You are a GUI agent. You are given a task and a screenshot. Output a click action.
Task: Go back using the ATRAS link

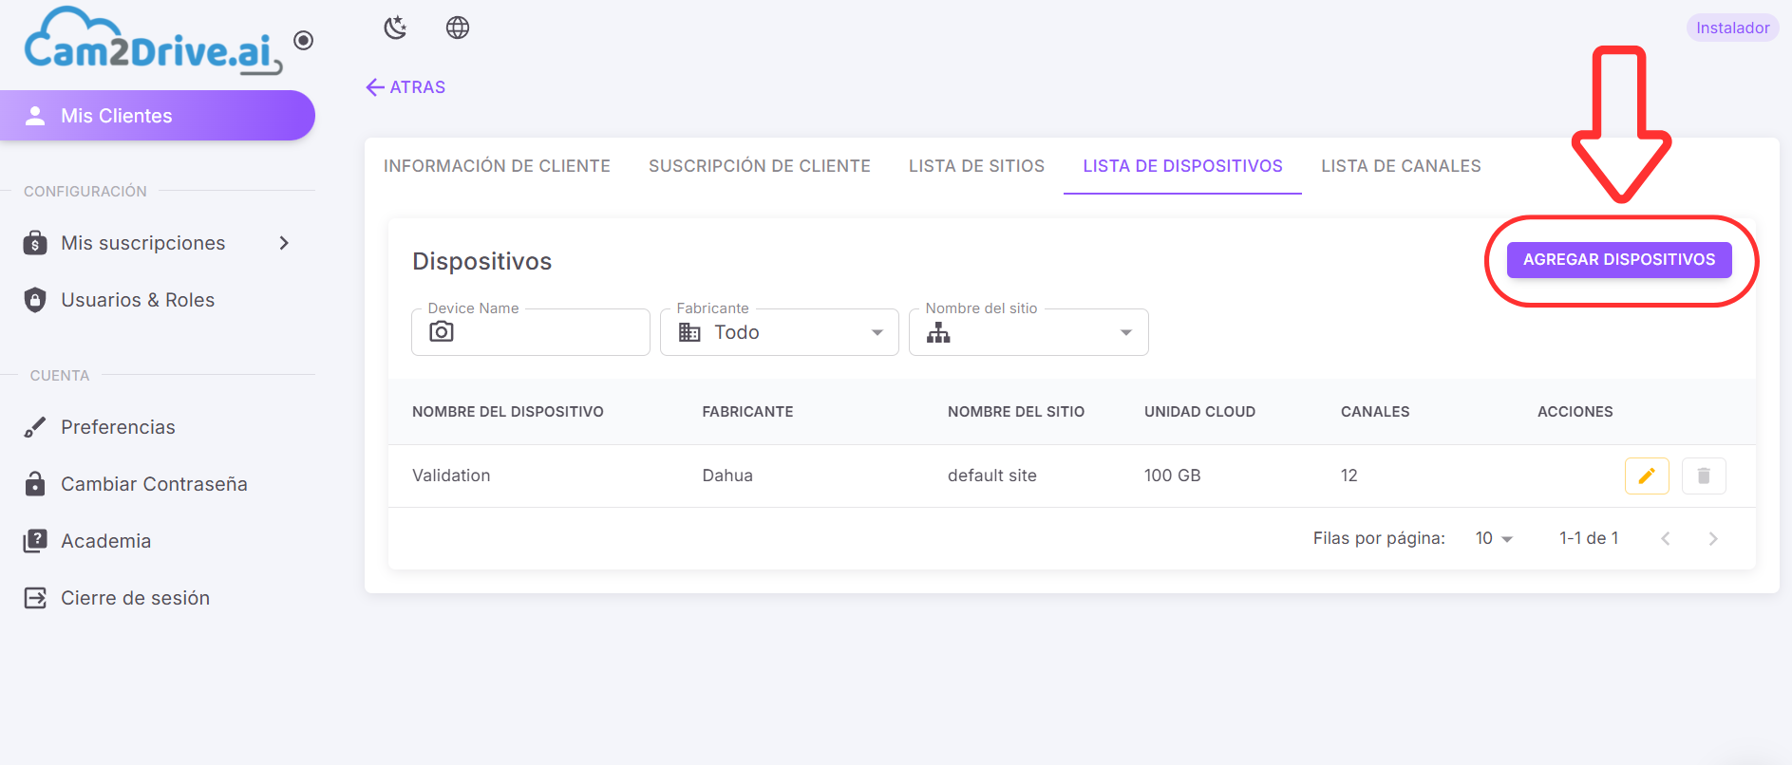(x=406, y=87)
